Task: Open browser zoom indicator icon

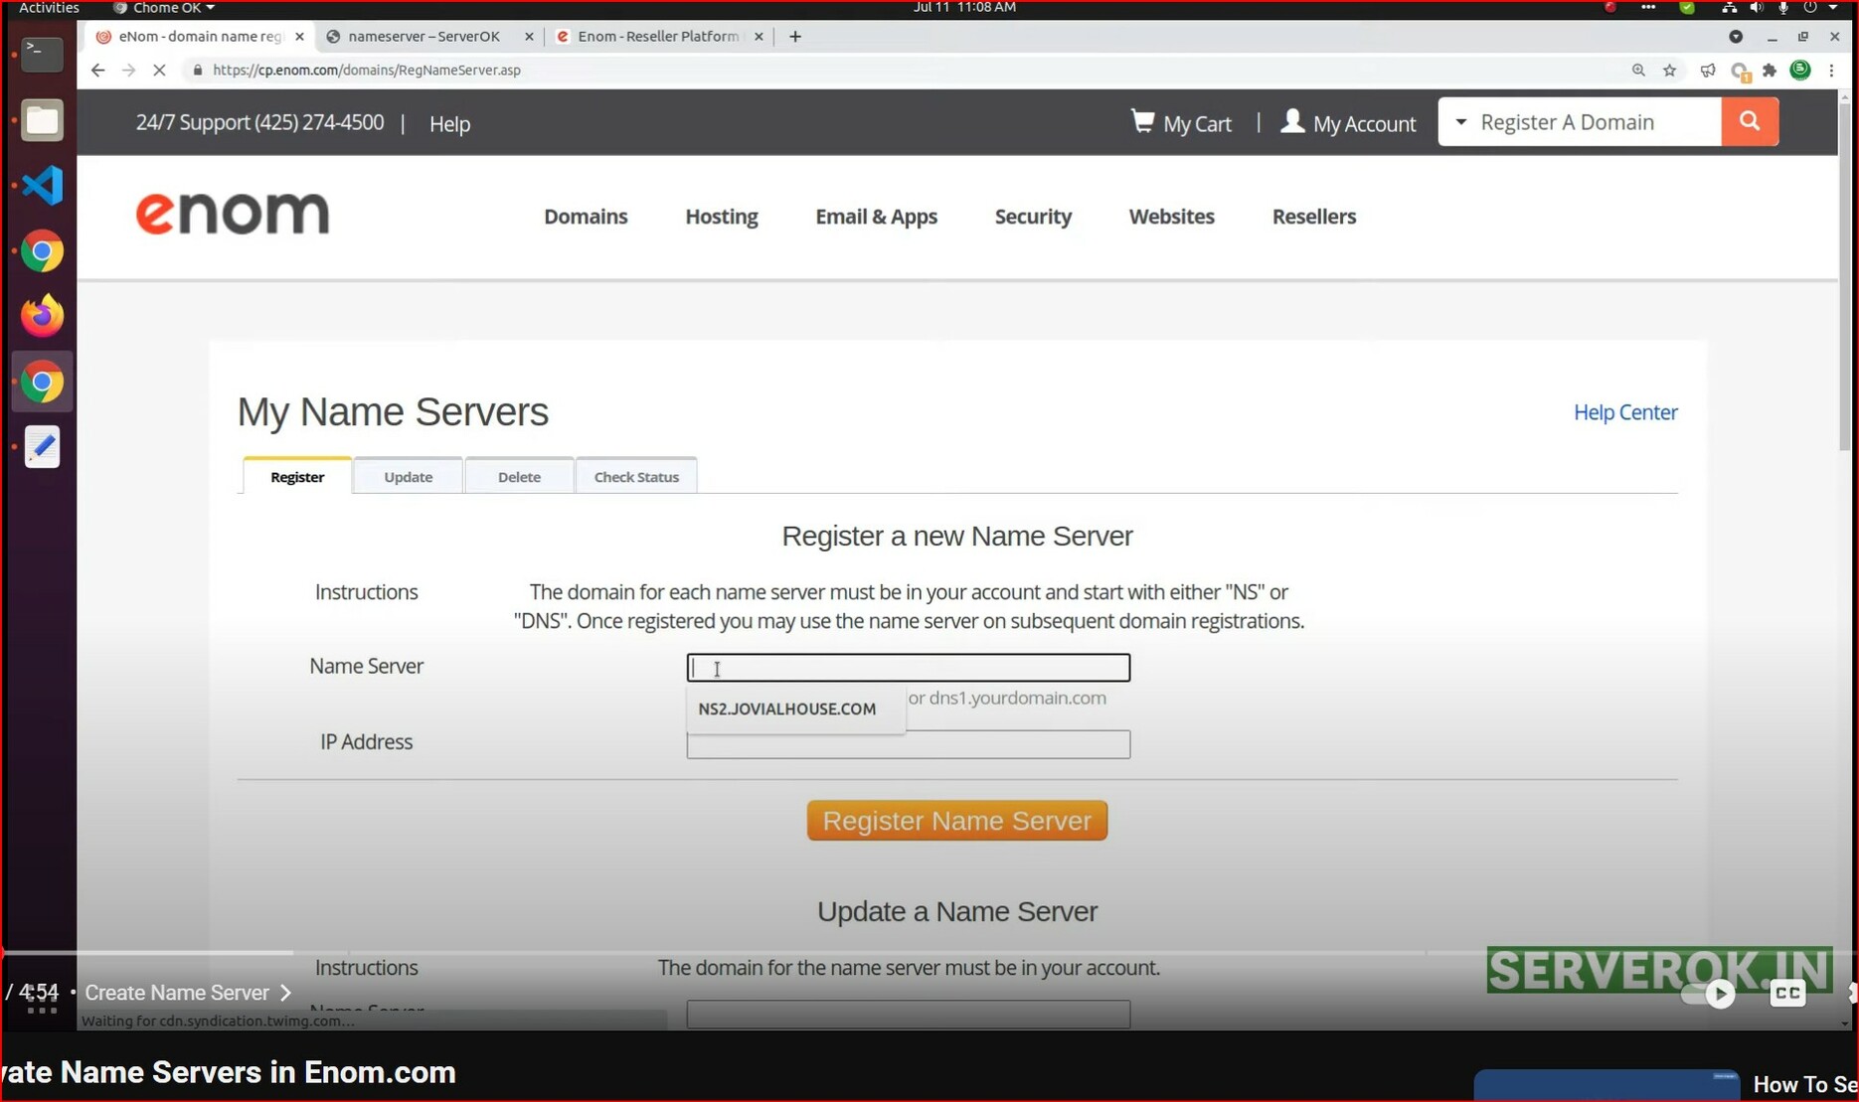Action: click(1638, 70)
